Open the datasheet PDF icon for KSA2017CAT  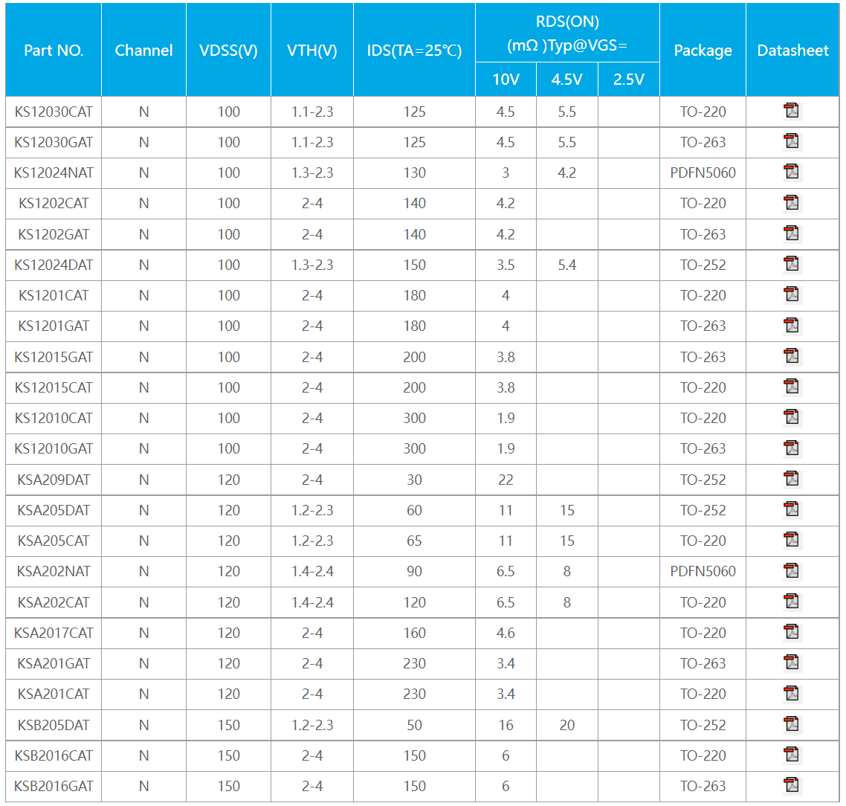tap(792, 633)
